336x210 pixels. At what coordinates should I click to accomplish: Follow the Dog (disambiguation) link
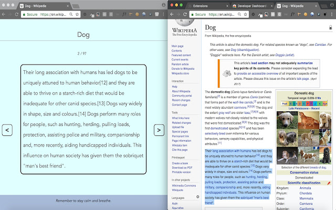[245, 50]
